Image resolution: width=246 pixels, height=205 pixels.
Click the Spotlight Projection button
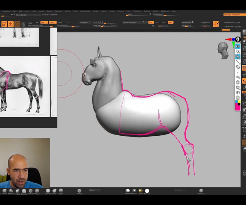(235, 15)
